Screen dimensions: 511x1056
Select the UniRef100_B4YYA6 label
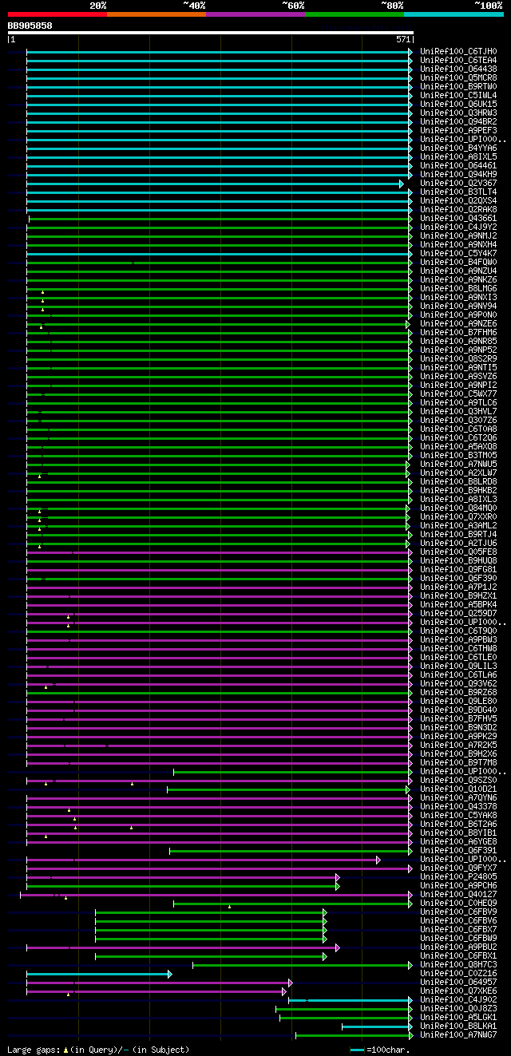pyautogui.click(x=458, y=148)
